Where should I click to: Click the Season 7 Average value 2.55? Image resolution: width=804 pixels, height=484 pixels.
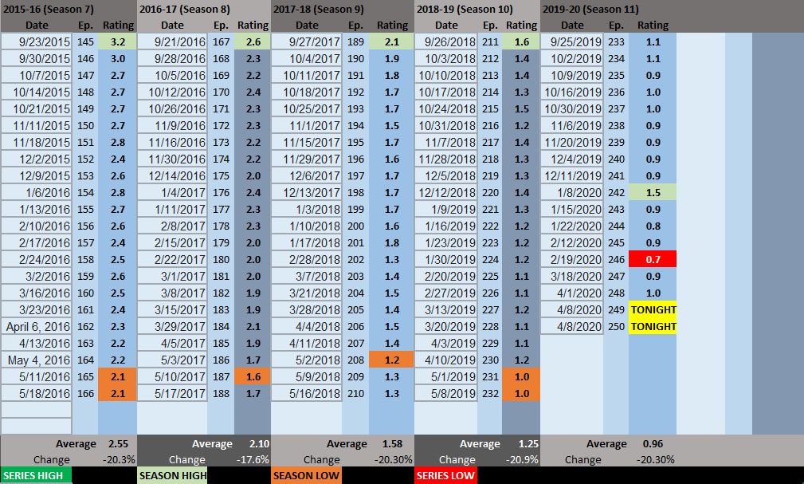[118, 444]
